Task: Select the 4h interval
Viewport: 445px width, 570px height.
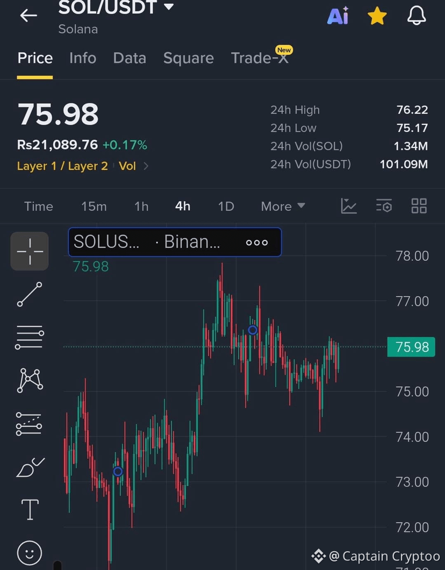Action: (x=183, y=206)
